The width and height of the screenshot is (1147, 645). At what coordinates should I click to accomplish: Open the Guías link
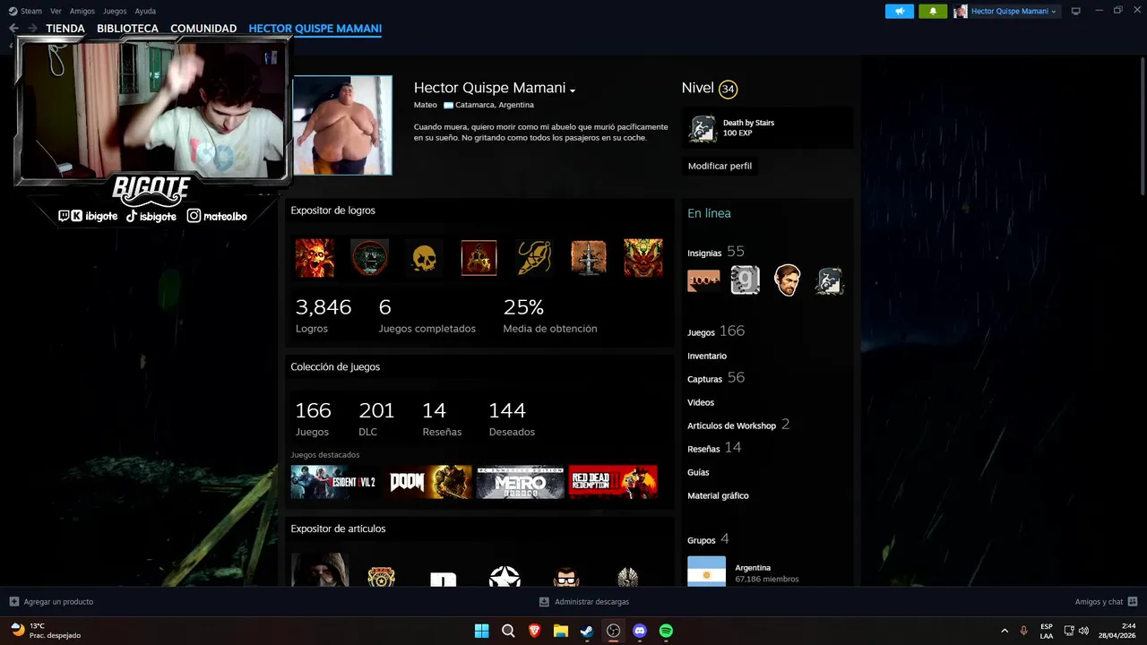[x=698, y=472]
